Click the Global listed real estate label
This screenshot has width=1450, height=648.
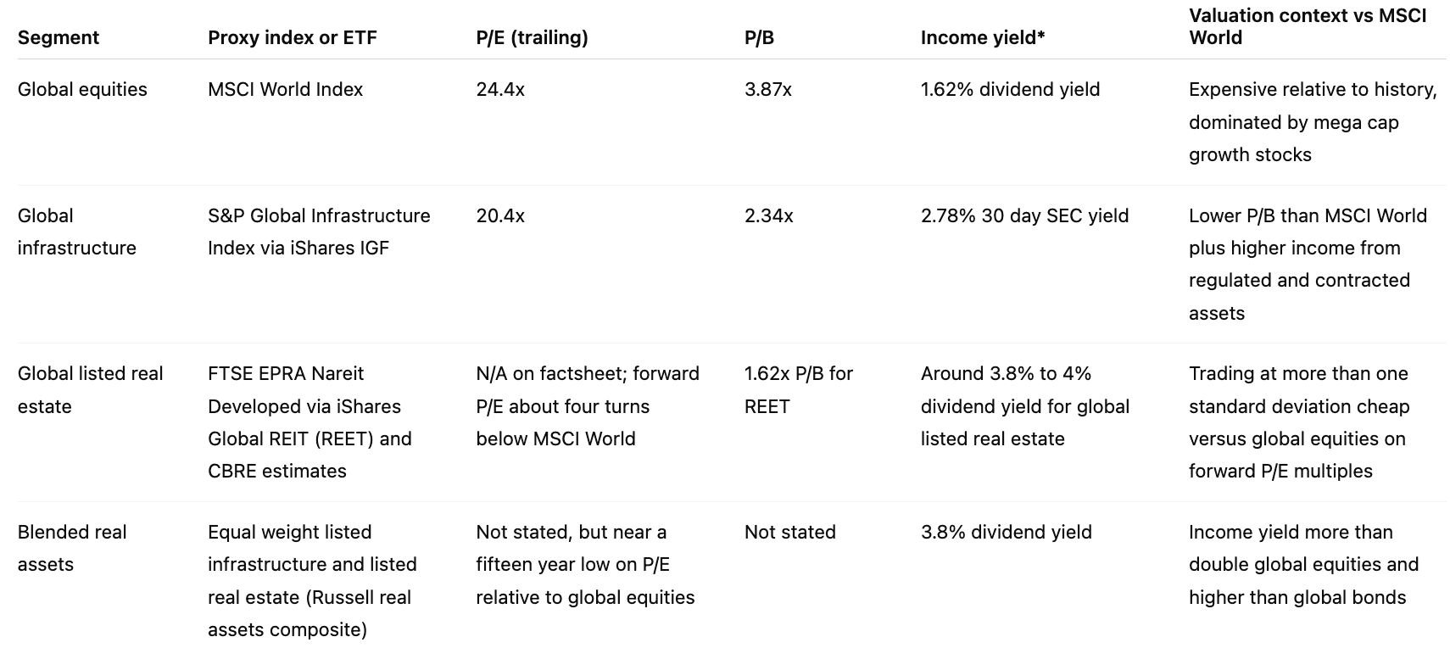(x=90, y=389)
